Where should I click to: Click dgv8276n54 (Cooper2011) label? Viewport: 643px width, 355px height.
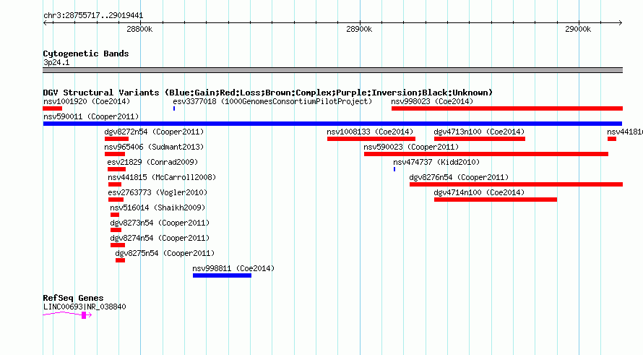459,177
